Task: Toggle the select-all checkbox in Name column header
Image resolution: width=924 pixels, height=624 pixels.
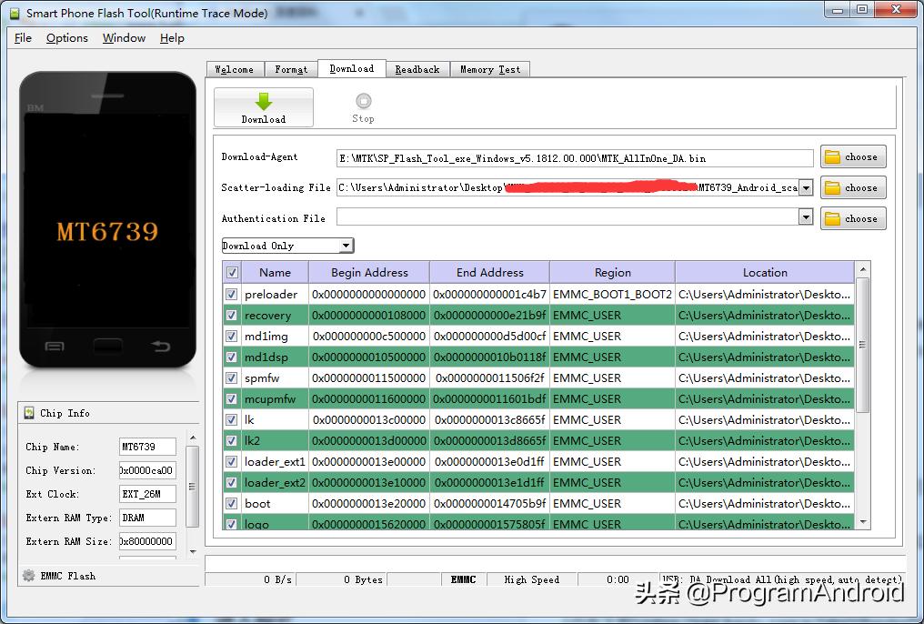Action: [x=230, y=271]
